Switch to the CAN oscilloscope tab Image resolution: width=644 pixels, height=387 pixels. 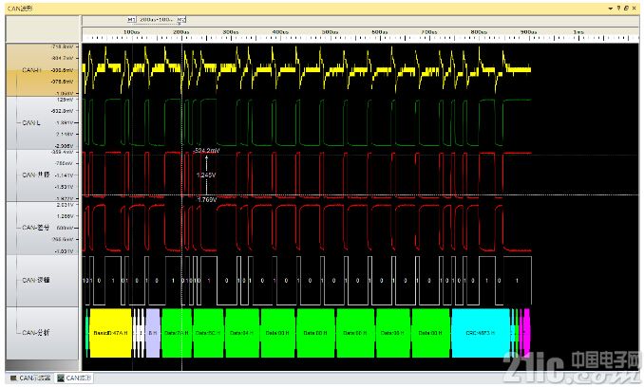tap(30, 378)
